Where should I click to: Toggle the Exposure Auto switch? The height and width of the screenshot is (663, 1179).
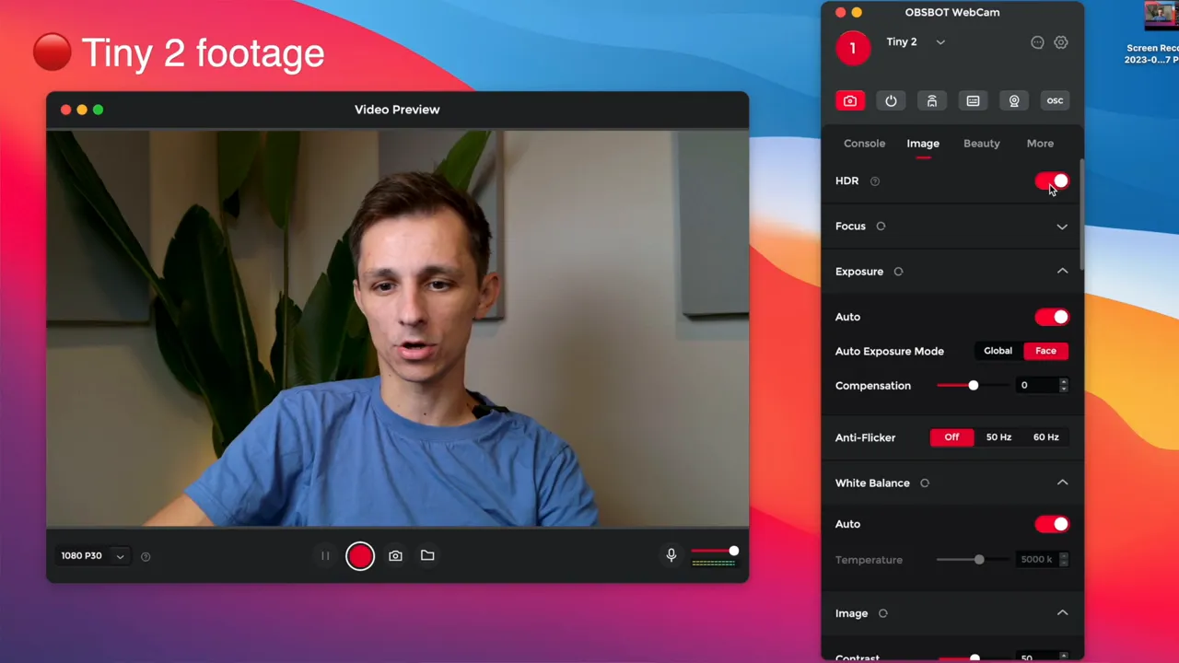1052,317
